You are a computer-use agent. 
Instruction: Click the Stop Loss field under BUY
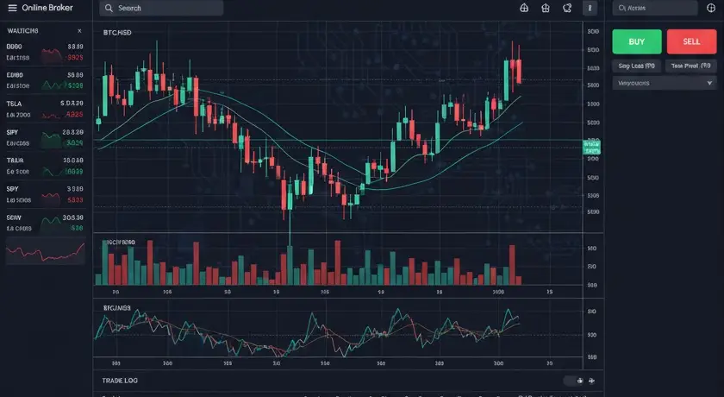[637, 66]
